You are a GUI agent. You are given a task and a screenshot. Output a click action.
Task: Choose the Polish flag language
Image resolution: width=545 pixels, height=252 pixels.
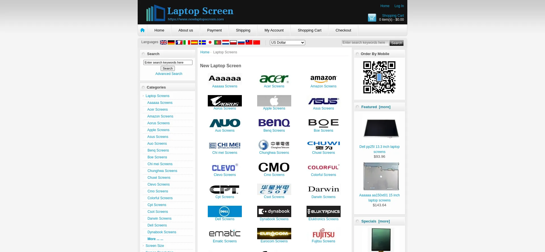233,42
